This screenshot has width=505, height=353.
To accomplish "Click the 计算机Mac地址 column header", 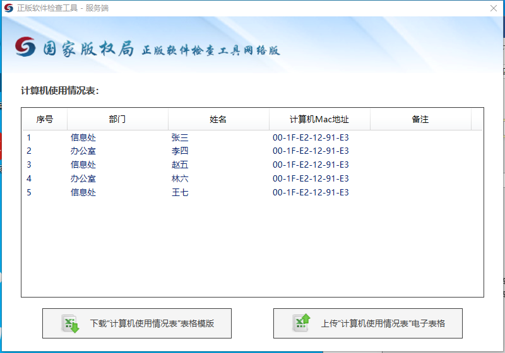I will (x=319, y=119).
